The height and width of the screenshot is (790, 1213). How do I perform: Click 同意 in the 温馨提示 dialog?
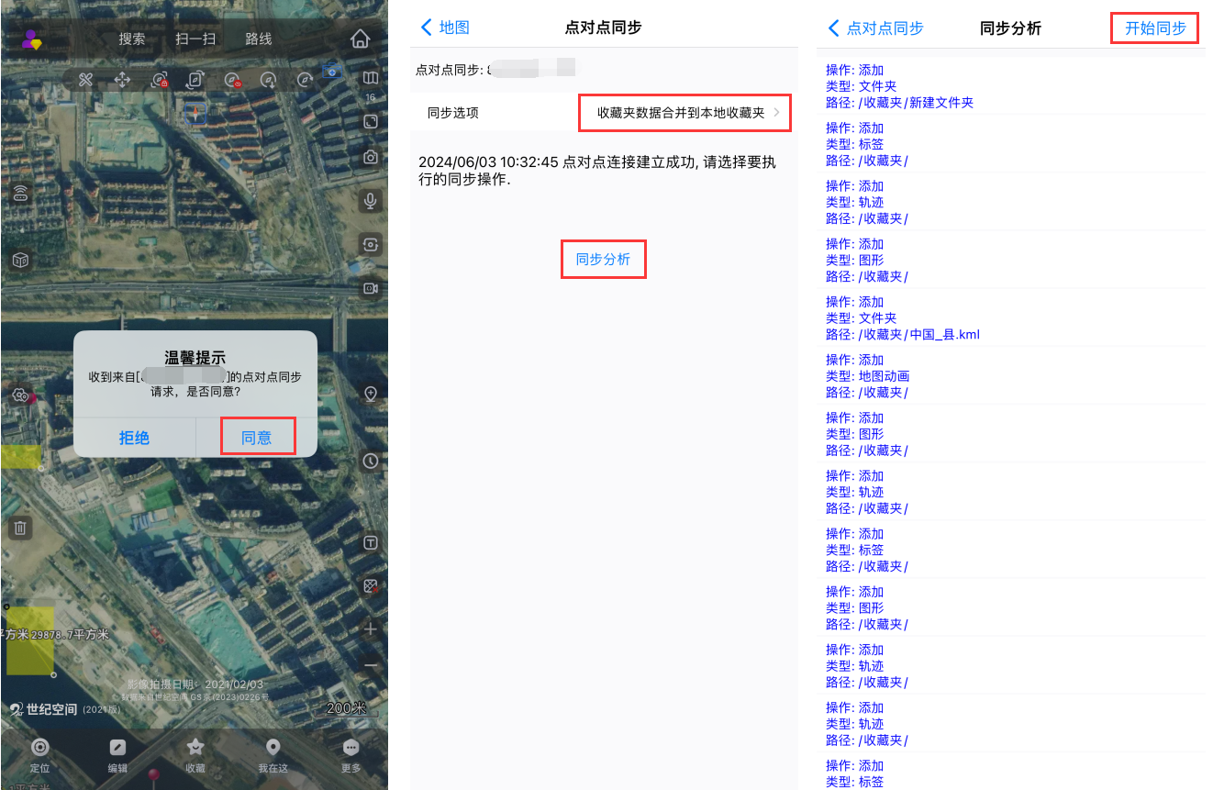tap(257, 438)
